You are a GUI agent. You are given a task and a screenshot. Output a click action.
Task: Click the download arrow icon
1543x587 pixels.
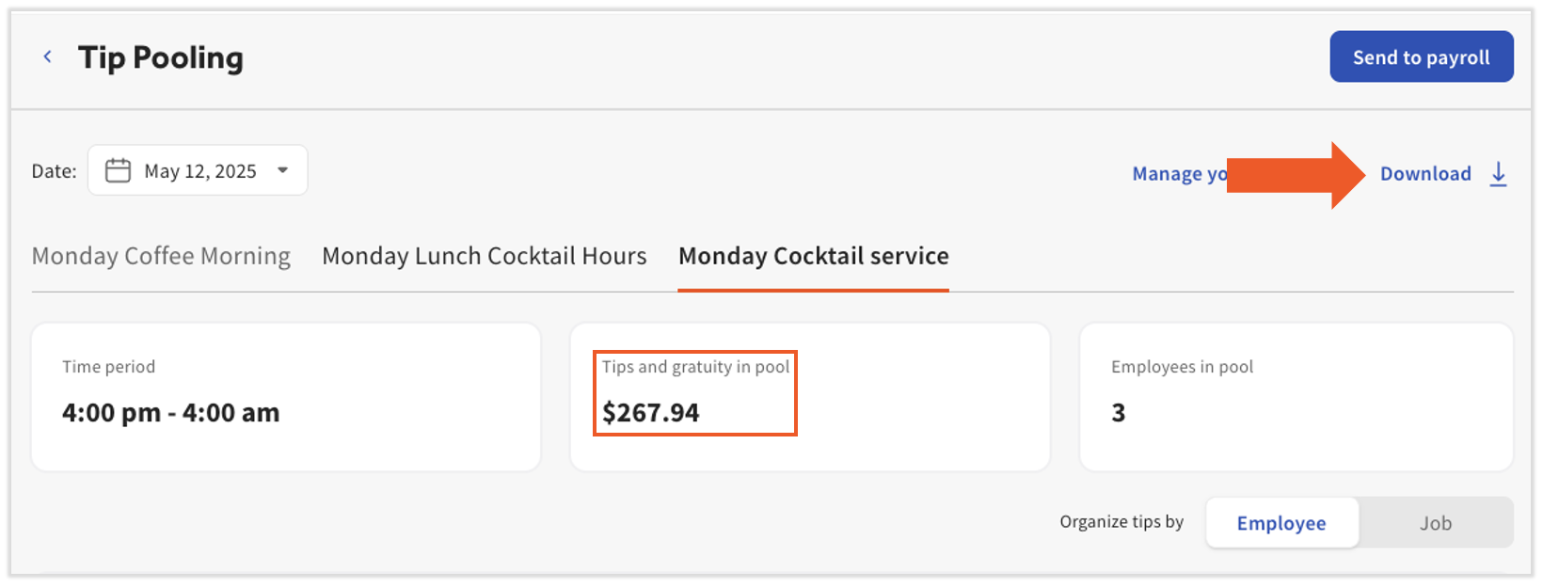(x=1498, y=174)
